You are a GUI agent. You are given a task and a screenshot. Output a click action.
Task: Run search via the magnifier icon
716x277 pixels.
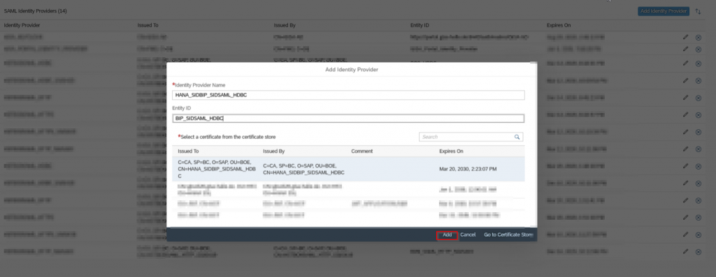(x=517, y=137)
